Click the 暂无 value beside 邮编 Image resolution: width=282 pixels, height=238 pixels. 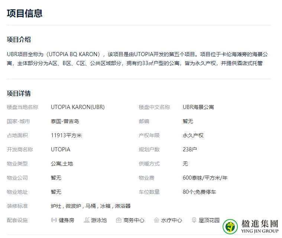(188, 121)
